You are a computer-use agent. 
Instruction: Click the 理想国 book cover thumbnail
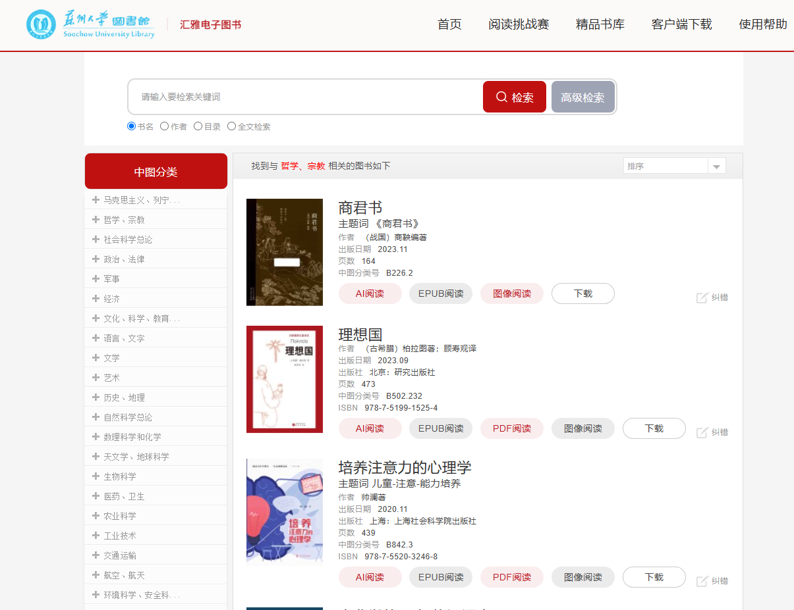coord(285,379)
